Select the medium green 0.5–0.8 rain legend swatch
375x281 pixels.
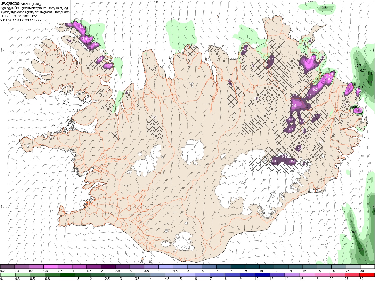[37, 275]
